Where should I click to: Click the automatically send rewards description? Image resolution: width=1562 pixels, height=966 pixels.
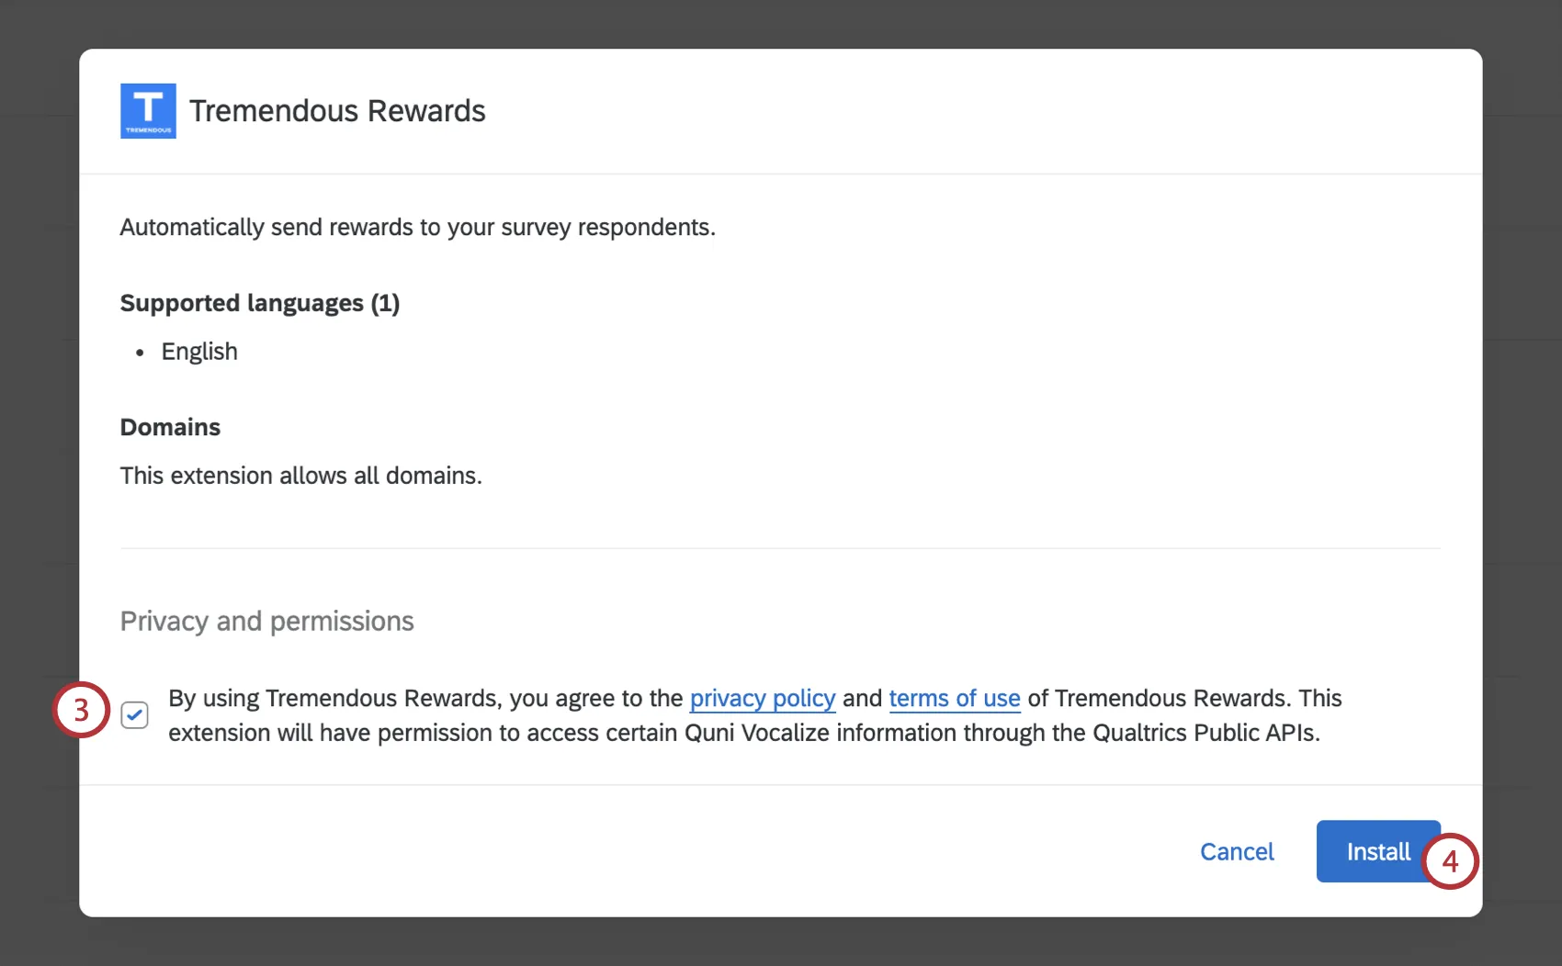click(417, 227)
